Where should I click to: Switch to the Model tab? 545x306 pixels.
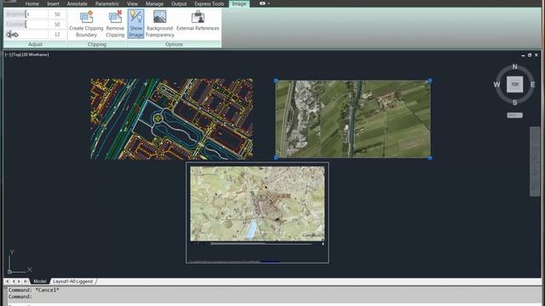[40, 281]
